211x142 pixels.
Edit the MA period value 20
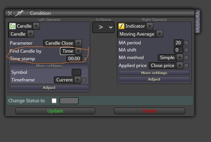tap(178, 43)
